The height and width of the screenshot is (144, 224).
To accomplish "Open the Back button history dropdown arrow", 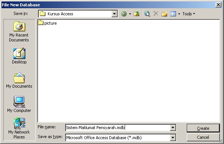I will pyautogui.click(x=130, y=14).
